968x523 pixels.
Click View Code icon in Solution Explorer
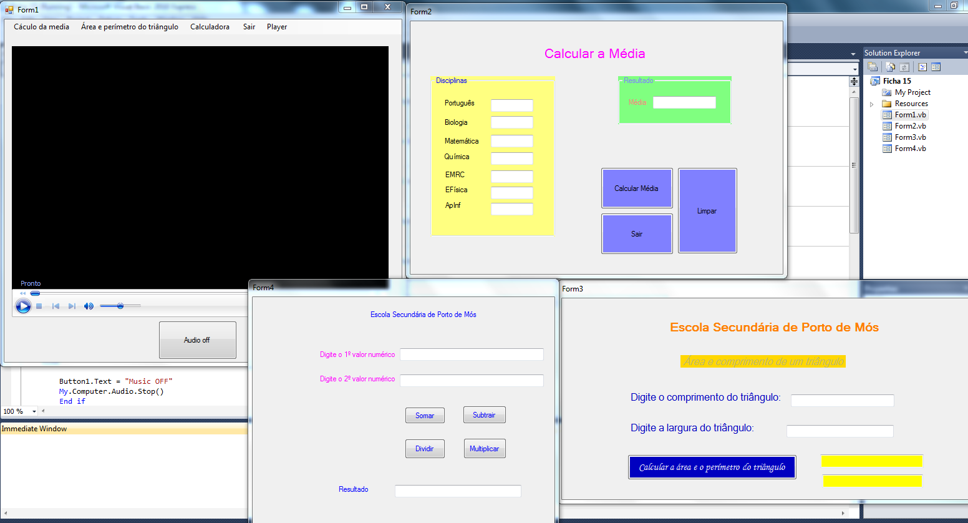(x=922, y=67)
